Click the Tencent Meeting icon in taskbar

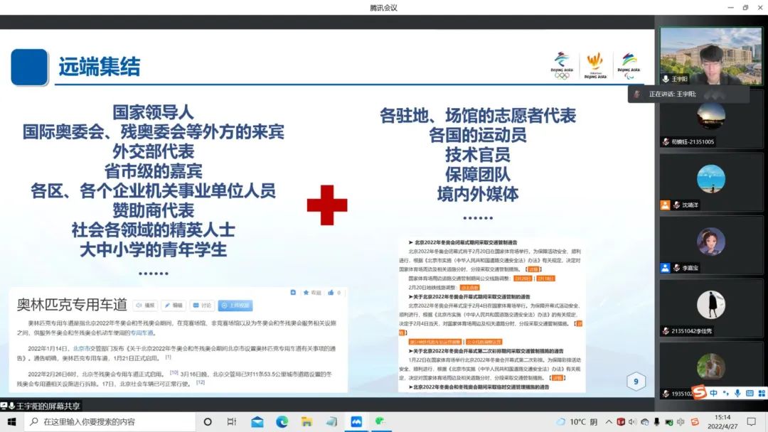tap(356, 421)
